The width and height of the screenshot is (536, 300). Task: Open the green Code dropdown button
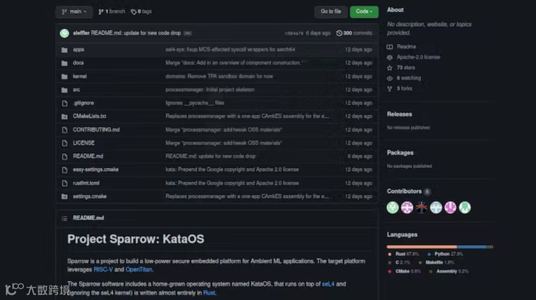pyautogui.click(x=364, y=12)
